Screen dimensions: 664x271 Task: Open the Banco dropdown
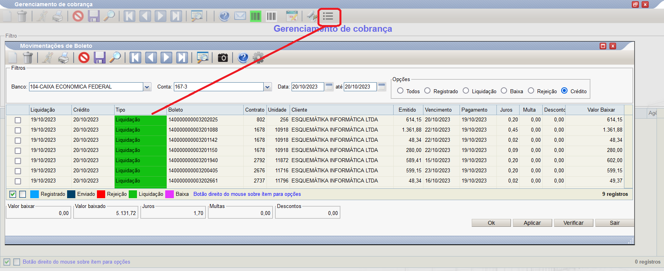coord(147,87)
